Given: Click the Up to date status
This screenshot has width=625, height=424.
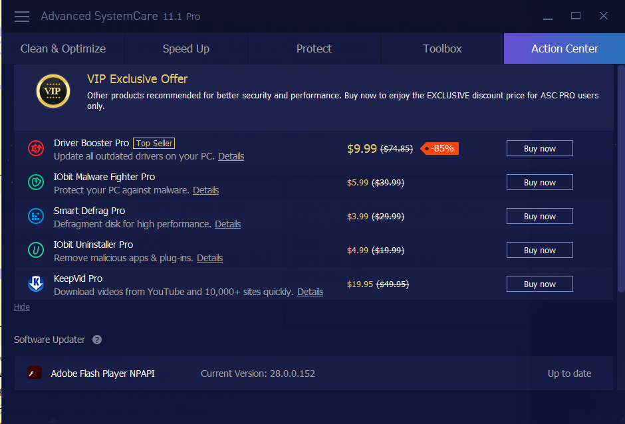Looking at the screenshot, I should click(x=569, y=373).
